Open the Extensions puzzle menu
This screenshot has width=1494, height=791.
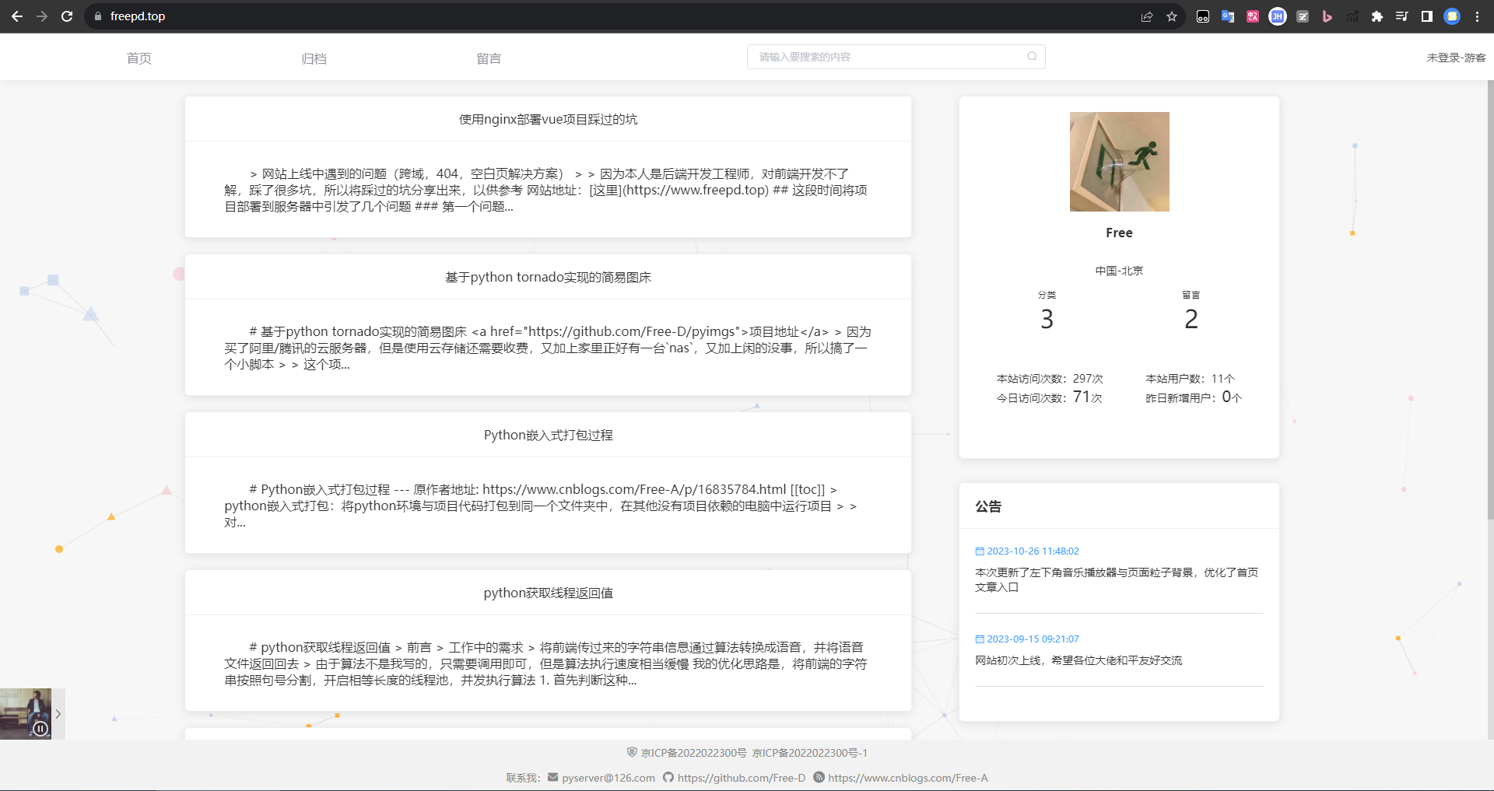pyautogui.click(x=1377, y=16)
